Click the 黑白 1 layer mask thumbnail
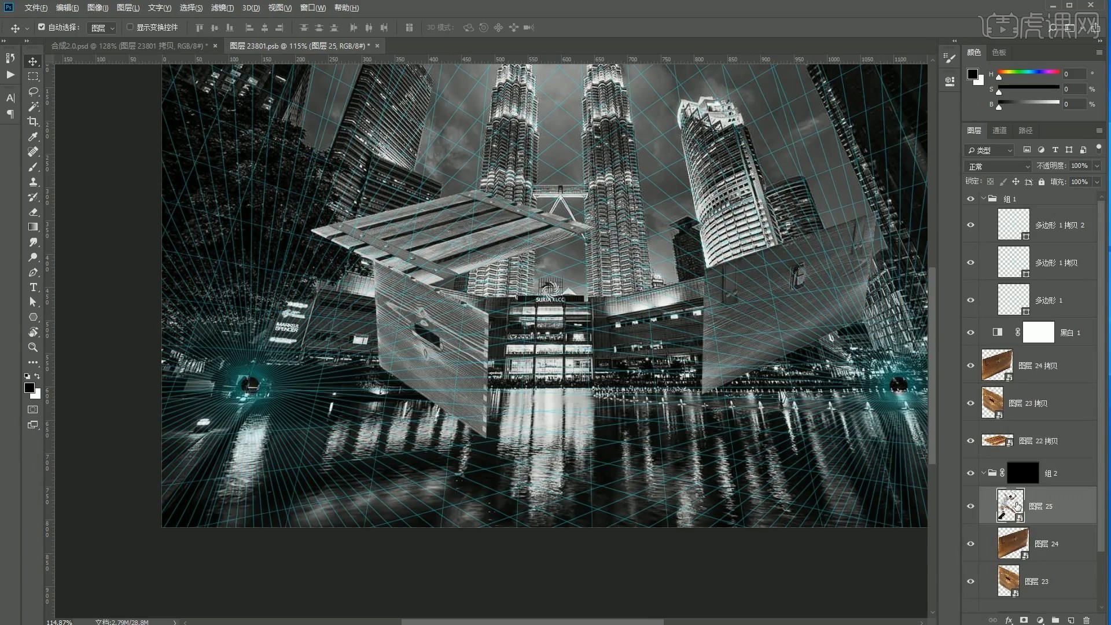Viewport: 1111px width, 625px height. 1039,332
